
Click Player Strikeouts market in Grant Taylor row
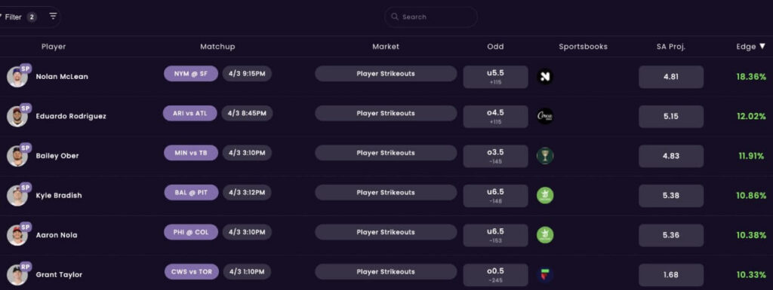click(386, 272)
